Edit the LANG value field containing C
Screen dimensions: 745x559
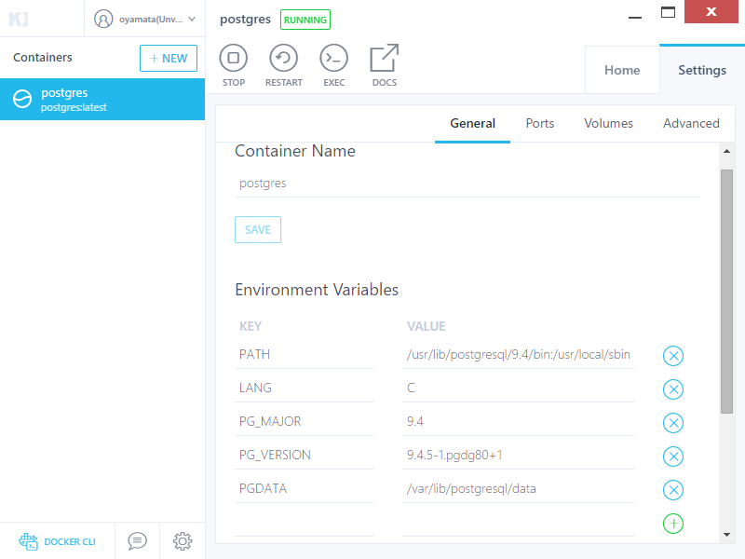(519, 389)
